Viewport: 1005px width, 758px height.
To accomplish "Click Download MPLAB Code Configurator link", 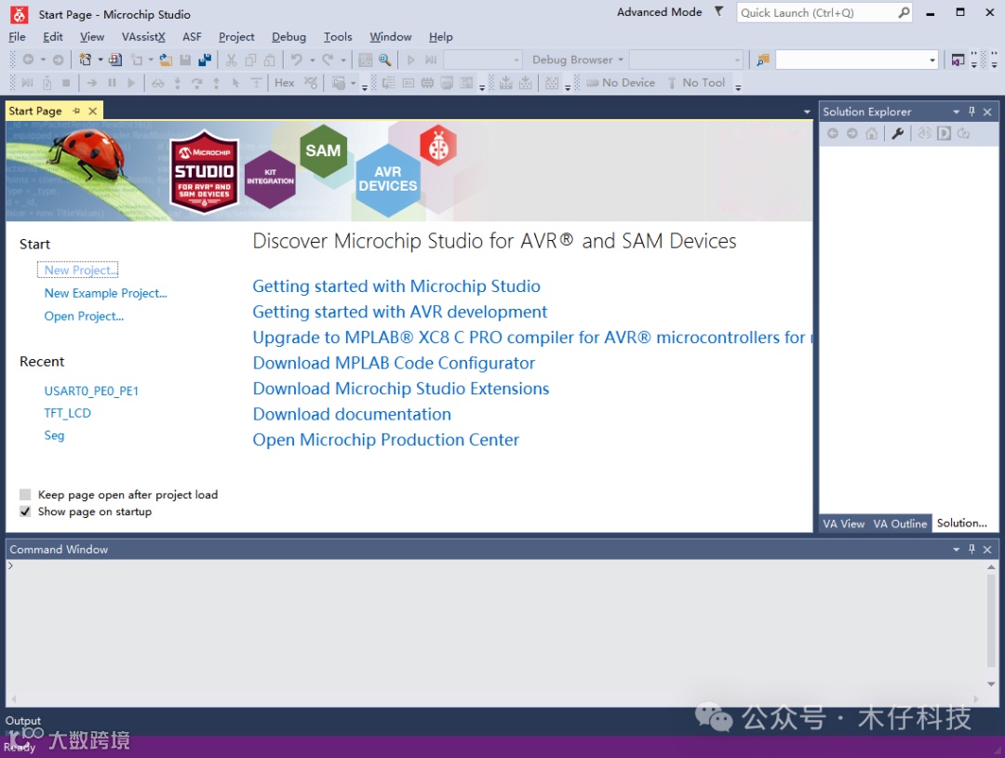I will pos(394,364).
